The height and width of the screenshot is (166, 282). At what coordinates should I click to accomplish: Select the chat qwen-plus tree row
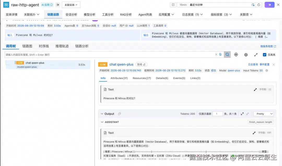pos(48,65)
